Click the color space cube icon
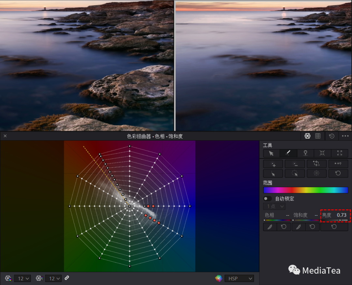The image size is (352, 285). (x=218, y=278)
